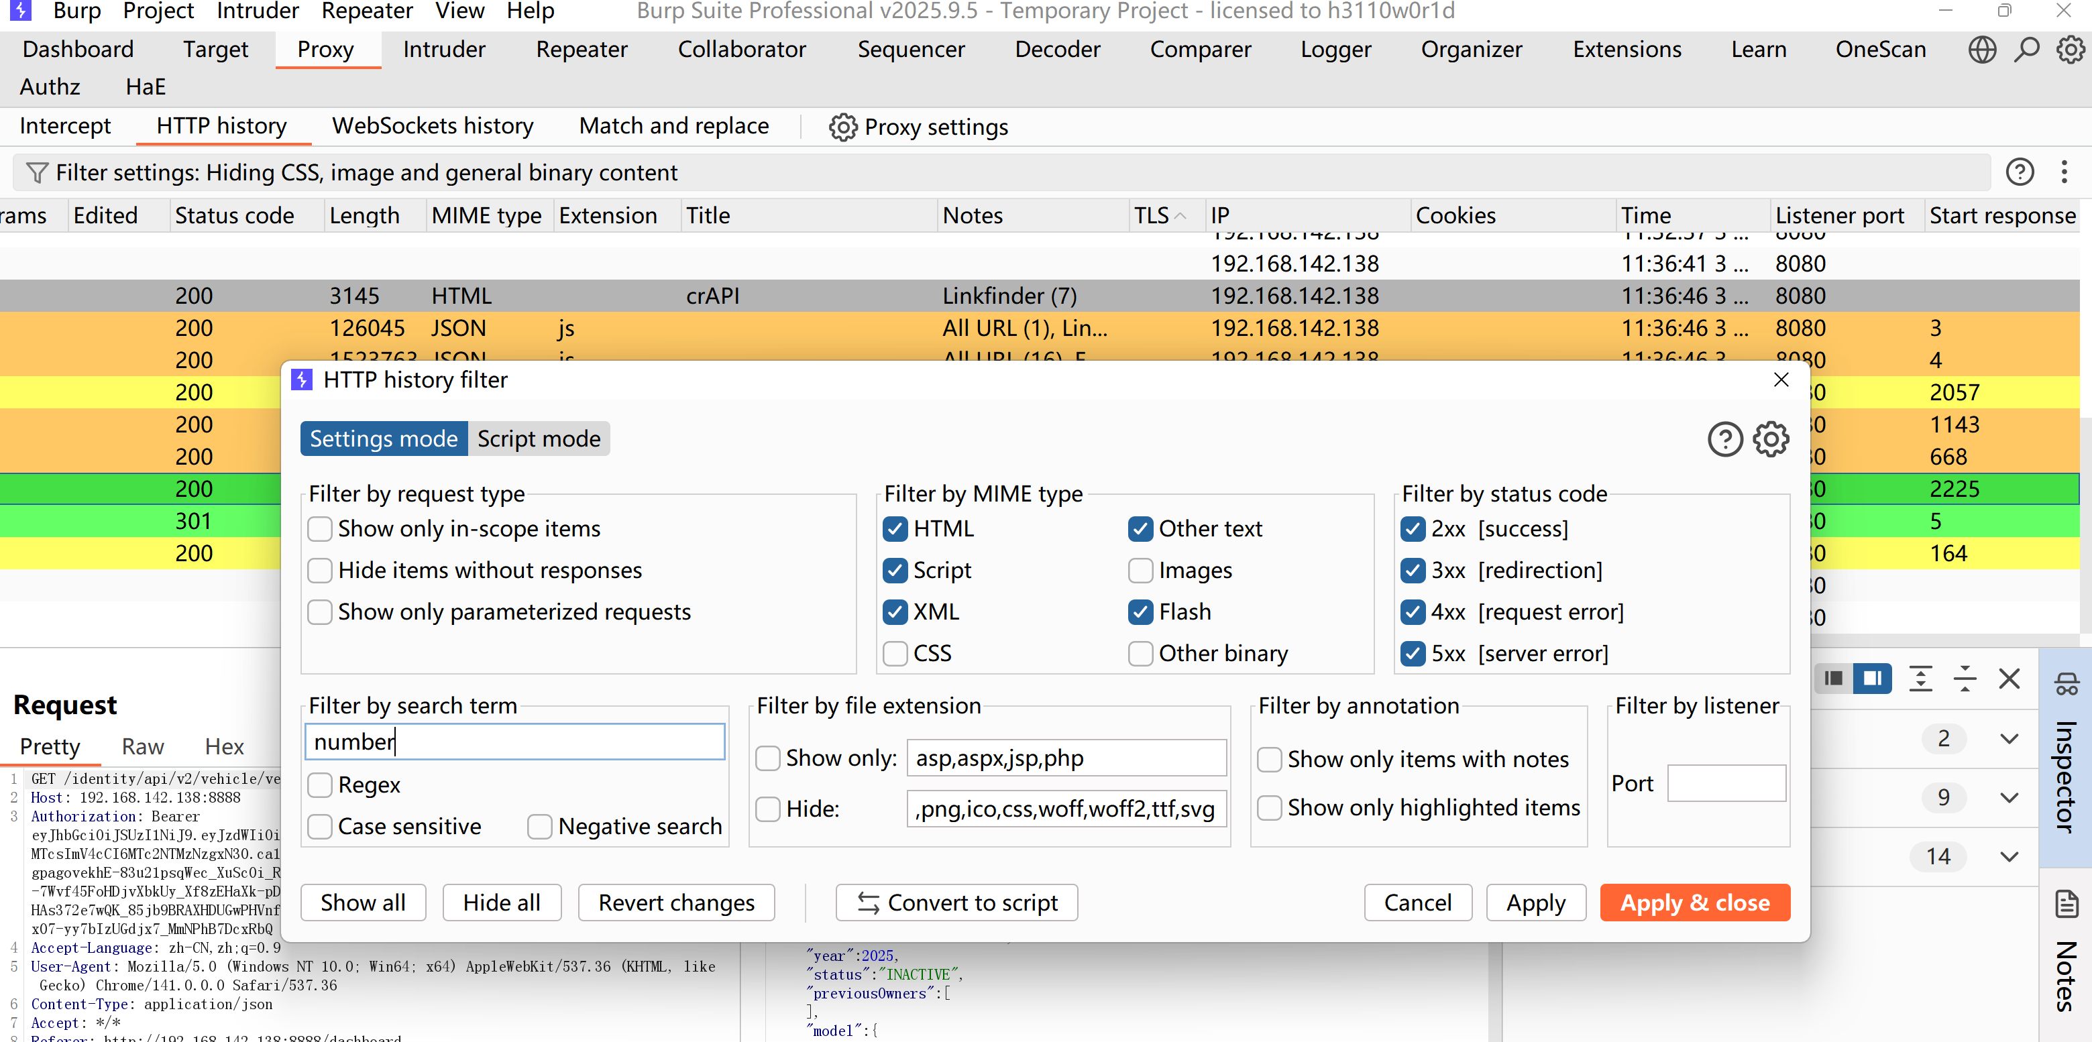Screen dimensions: 2092x1042
Task: Click the Convert to script button
Action: pos(956,903)
